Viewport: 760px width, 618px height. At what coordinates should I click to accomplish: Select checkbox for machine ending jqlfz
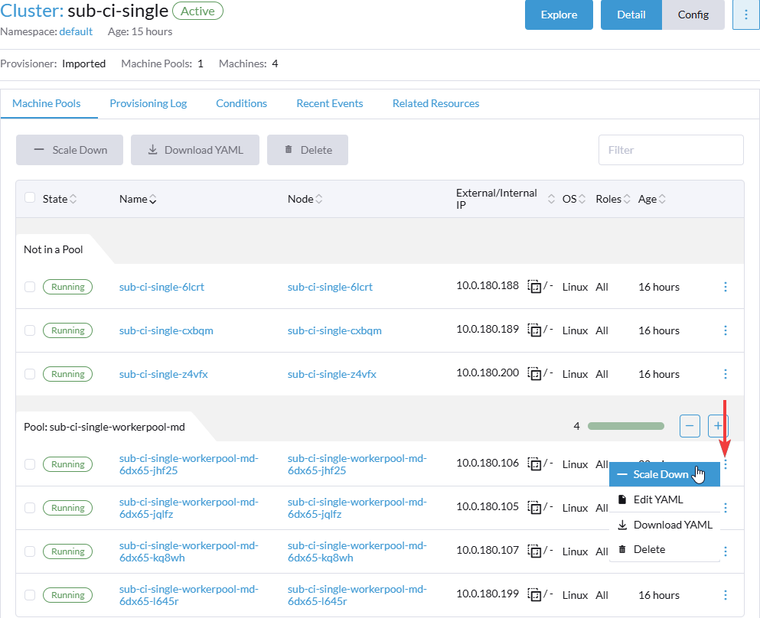pyautogui.click(x=30, y=508)
